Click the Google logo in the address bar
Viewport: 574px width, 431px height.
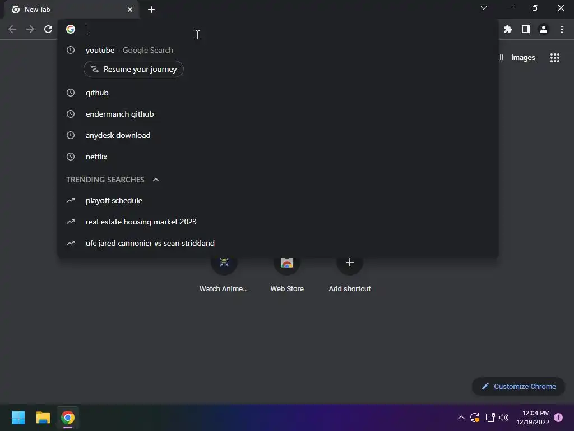tap(71, 29)
